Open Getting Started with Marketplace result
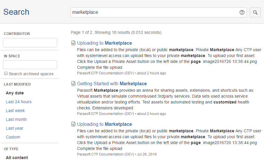264x162 pixels. [112, 84]
